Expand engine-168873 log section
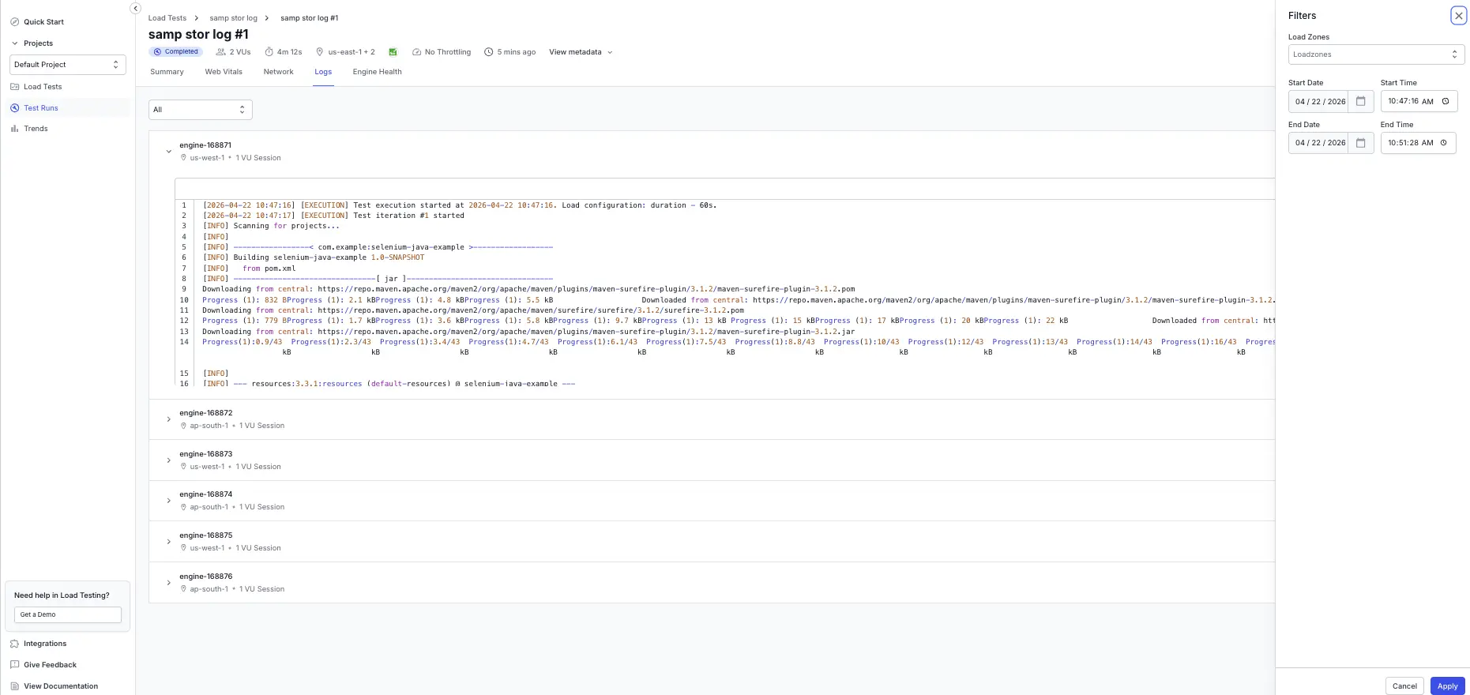 (168, 460)
